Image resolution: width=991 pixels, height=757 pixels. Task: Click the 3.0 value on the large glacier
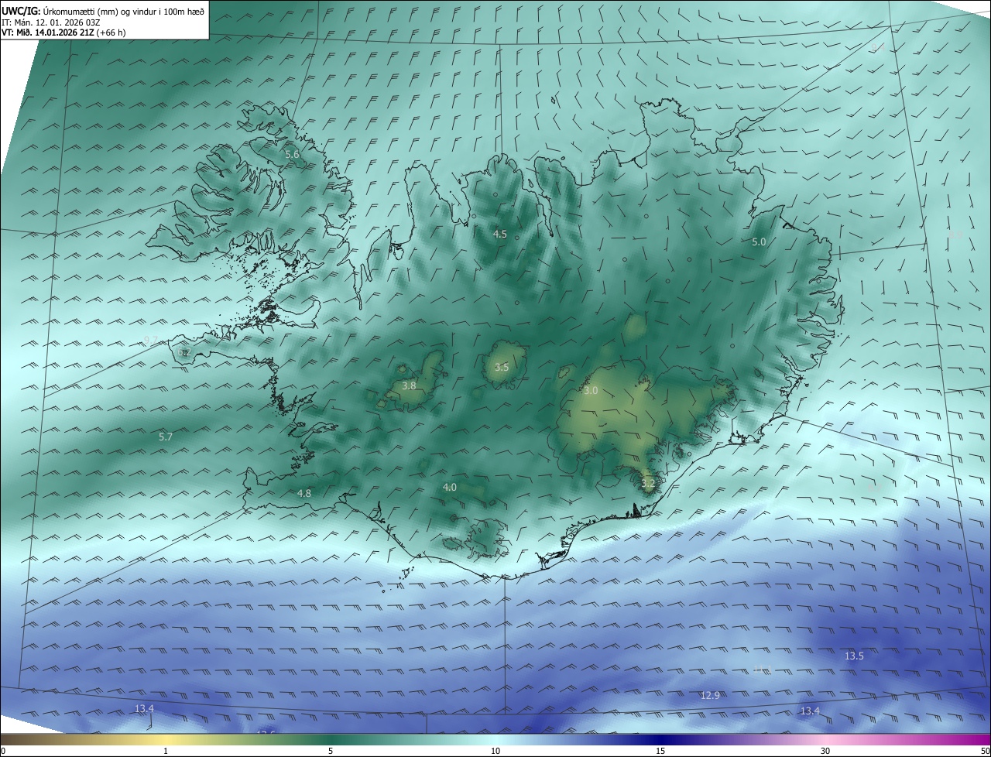click(x=591, y=391)
